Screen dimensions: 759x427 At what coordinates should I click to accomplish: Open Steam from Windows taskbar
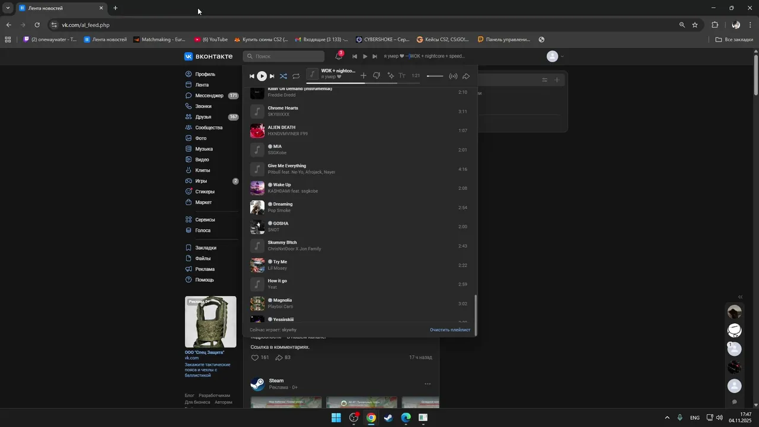pos(388,418)
